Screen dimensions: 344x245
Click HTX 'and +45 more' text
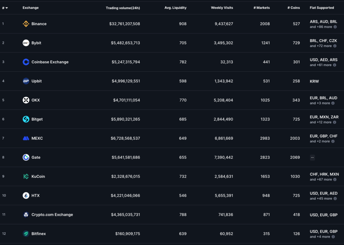tap(321, 198)
